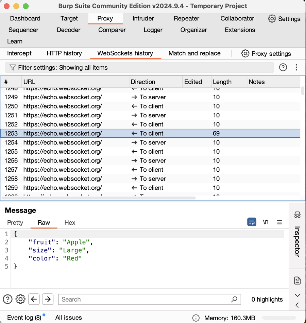Image resolution: width=306 pixels, height=323 pixels.
Task: Switch to HTTP history sub-tab
Action: click(64, 53)
